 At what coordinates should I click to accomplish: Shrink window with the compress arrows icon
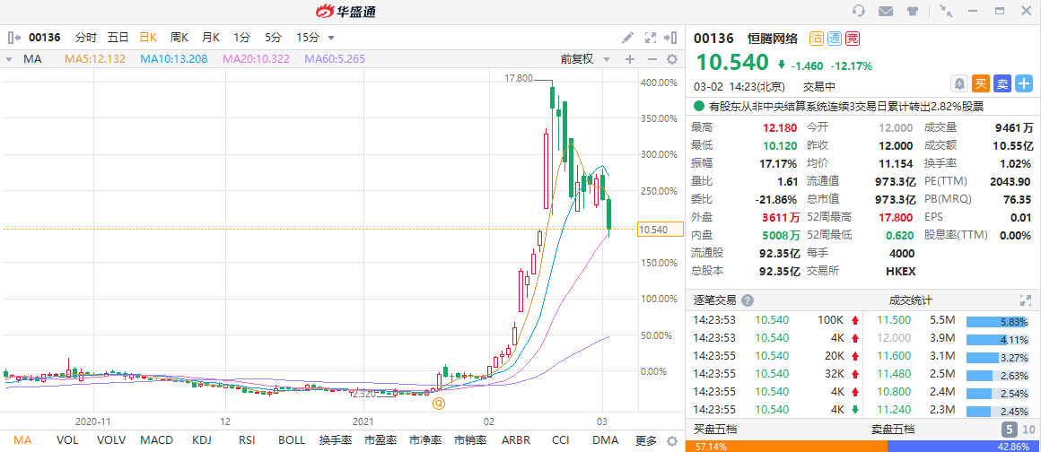[x=946, y=12]
